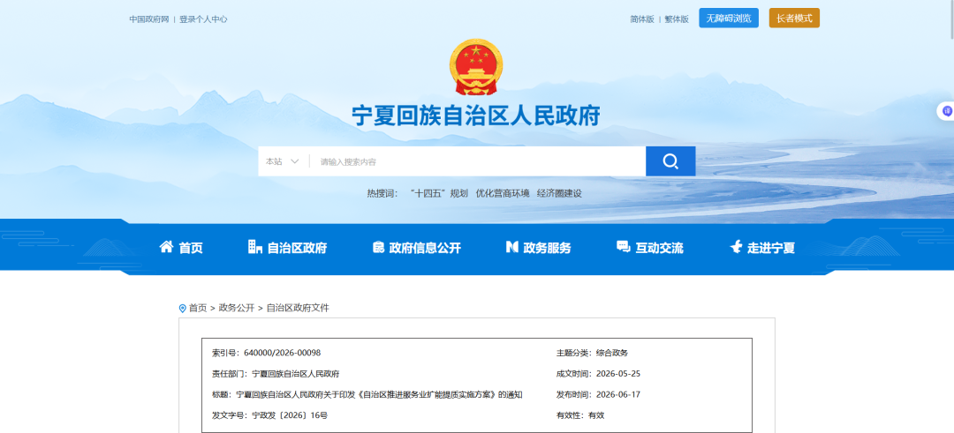Click the map icon beside 走进宁夏

click(x=736, y=247)
